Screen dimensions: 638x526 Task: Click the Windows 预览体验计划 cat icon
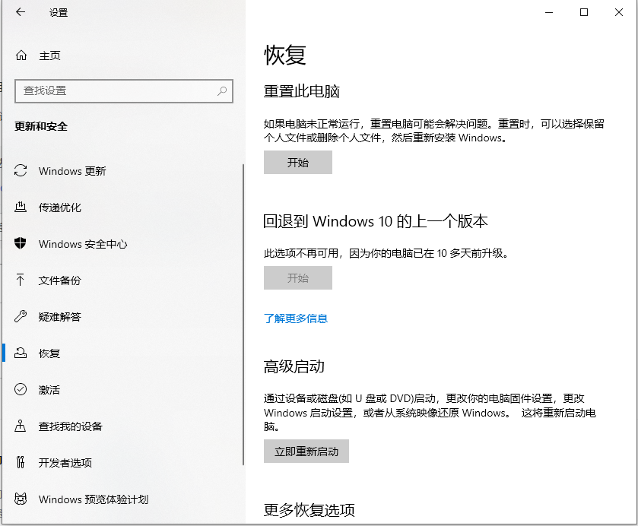[21, 499]
